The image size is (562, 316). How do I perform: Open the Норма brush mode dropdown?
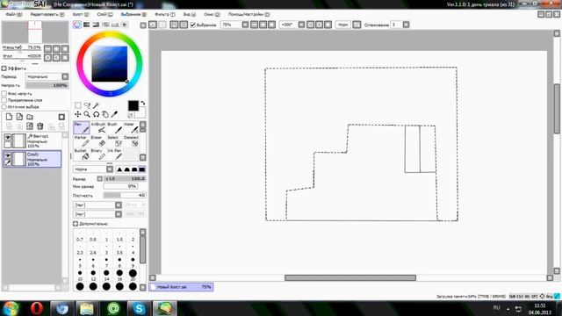pyautogui.click(x=110, y=169)
